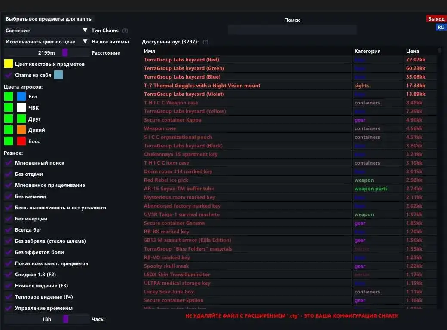The width and height of the screenshot is (447, 330).
Task: Click the Поиск search input field
Action: 292,30
